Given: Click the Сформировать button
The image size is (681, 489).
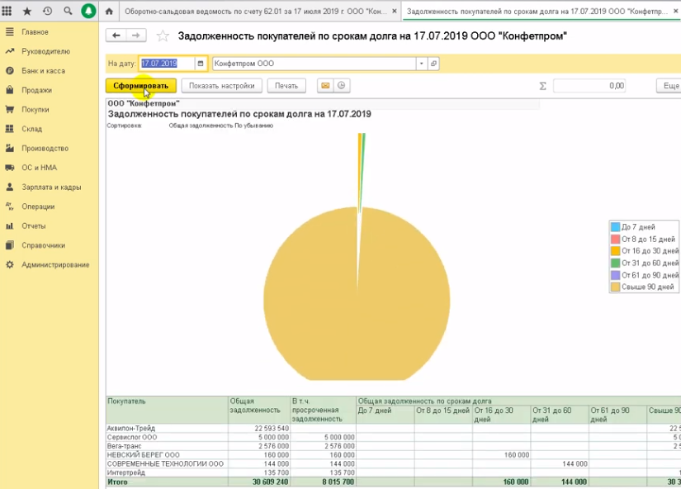Looking at the screenshot, I should [140, 85].
